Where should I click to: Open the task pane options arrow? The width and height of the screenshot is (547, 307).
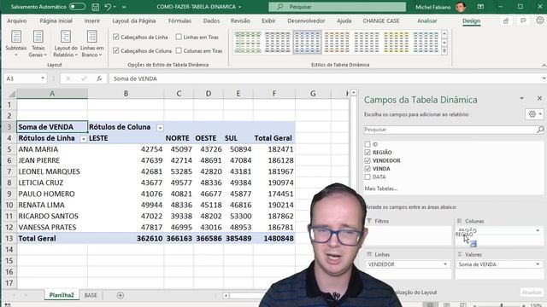click(521, 99)
